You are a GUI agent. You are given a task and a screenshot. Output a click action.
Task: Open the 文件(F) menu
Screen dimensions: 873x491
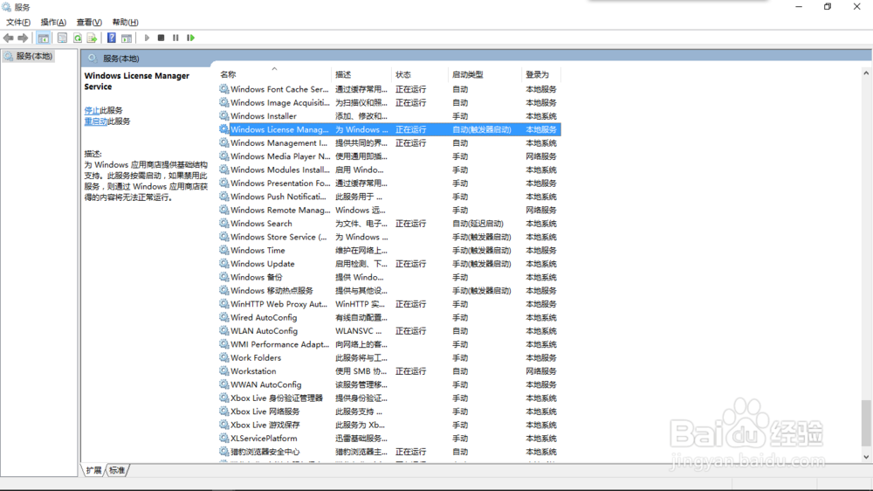(x=17, y=23)
